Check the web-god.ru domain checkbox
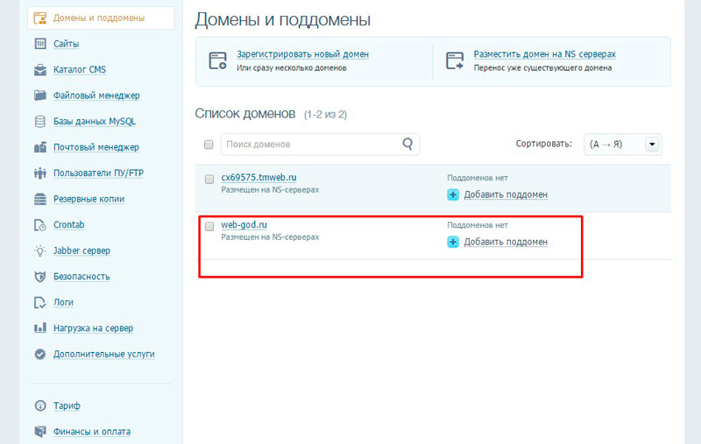Viewport: 701px width, 444px height. point(209,227)
